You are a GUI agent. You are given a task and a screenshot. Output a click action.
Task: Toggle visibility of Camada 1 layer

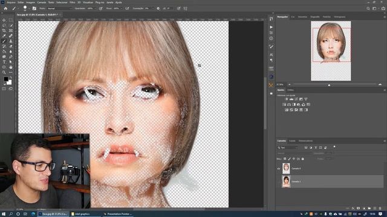279,181
